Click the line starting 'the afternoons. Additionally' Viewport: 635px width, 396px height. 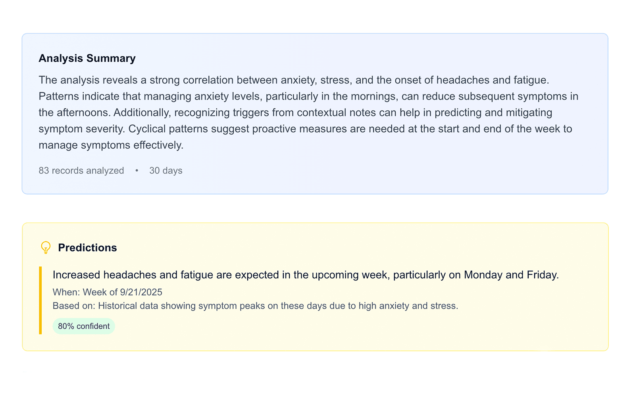pyautogui.click(x=295, y=112)
